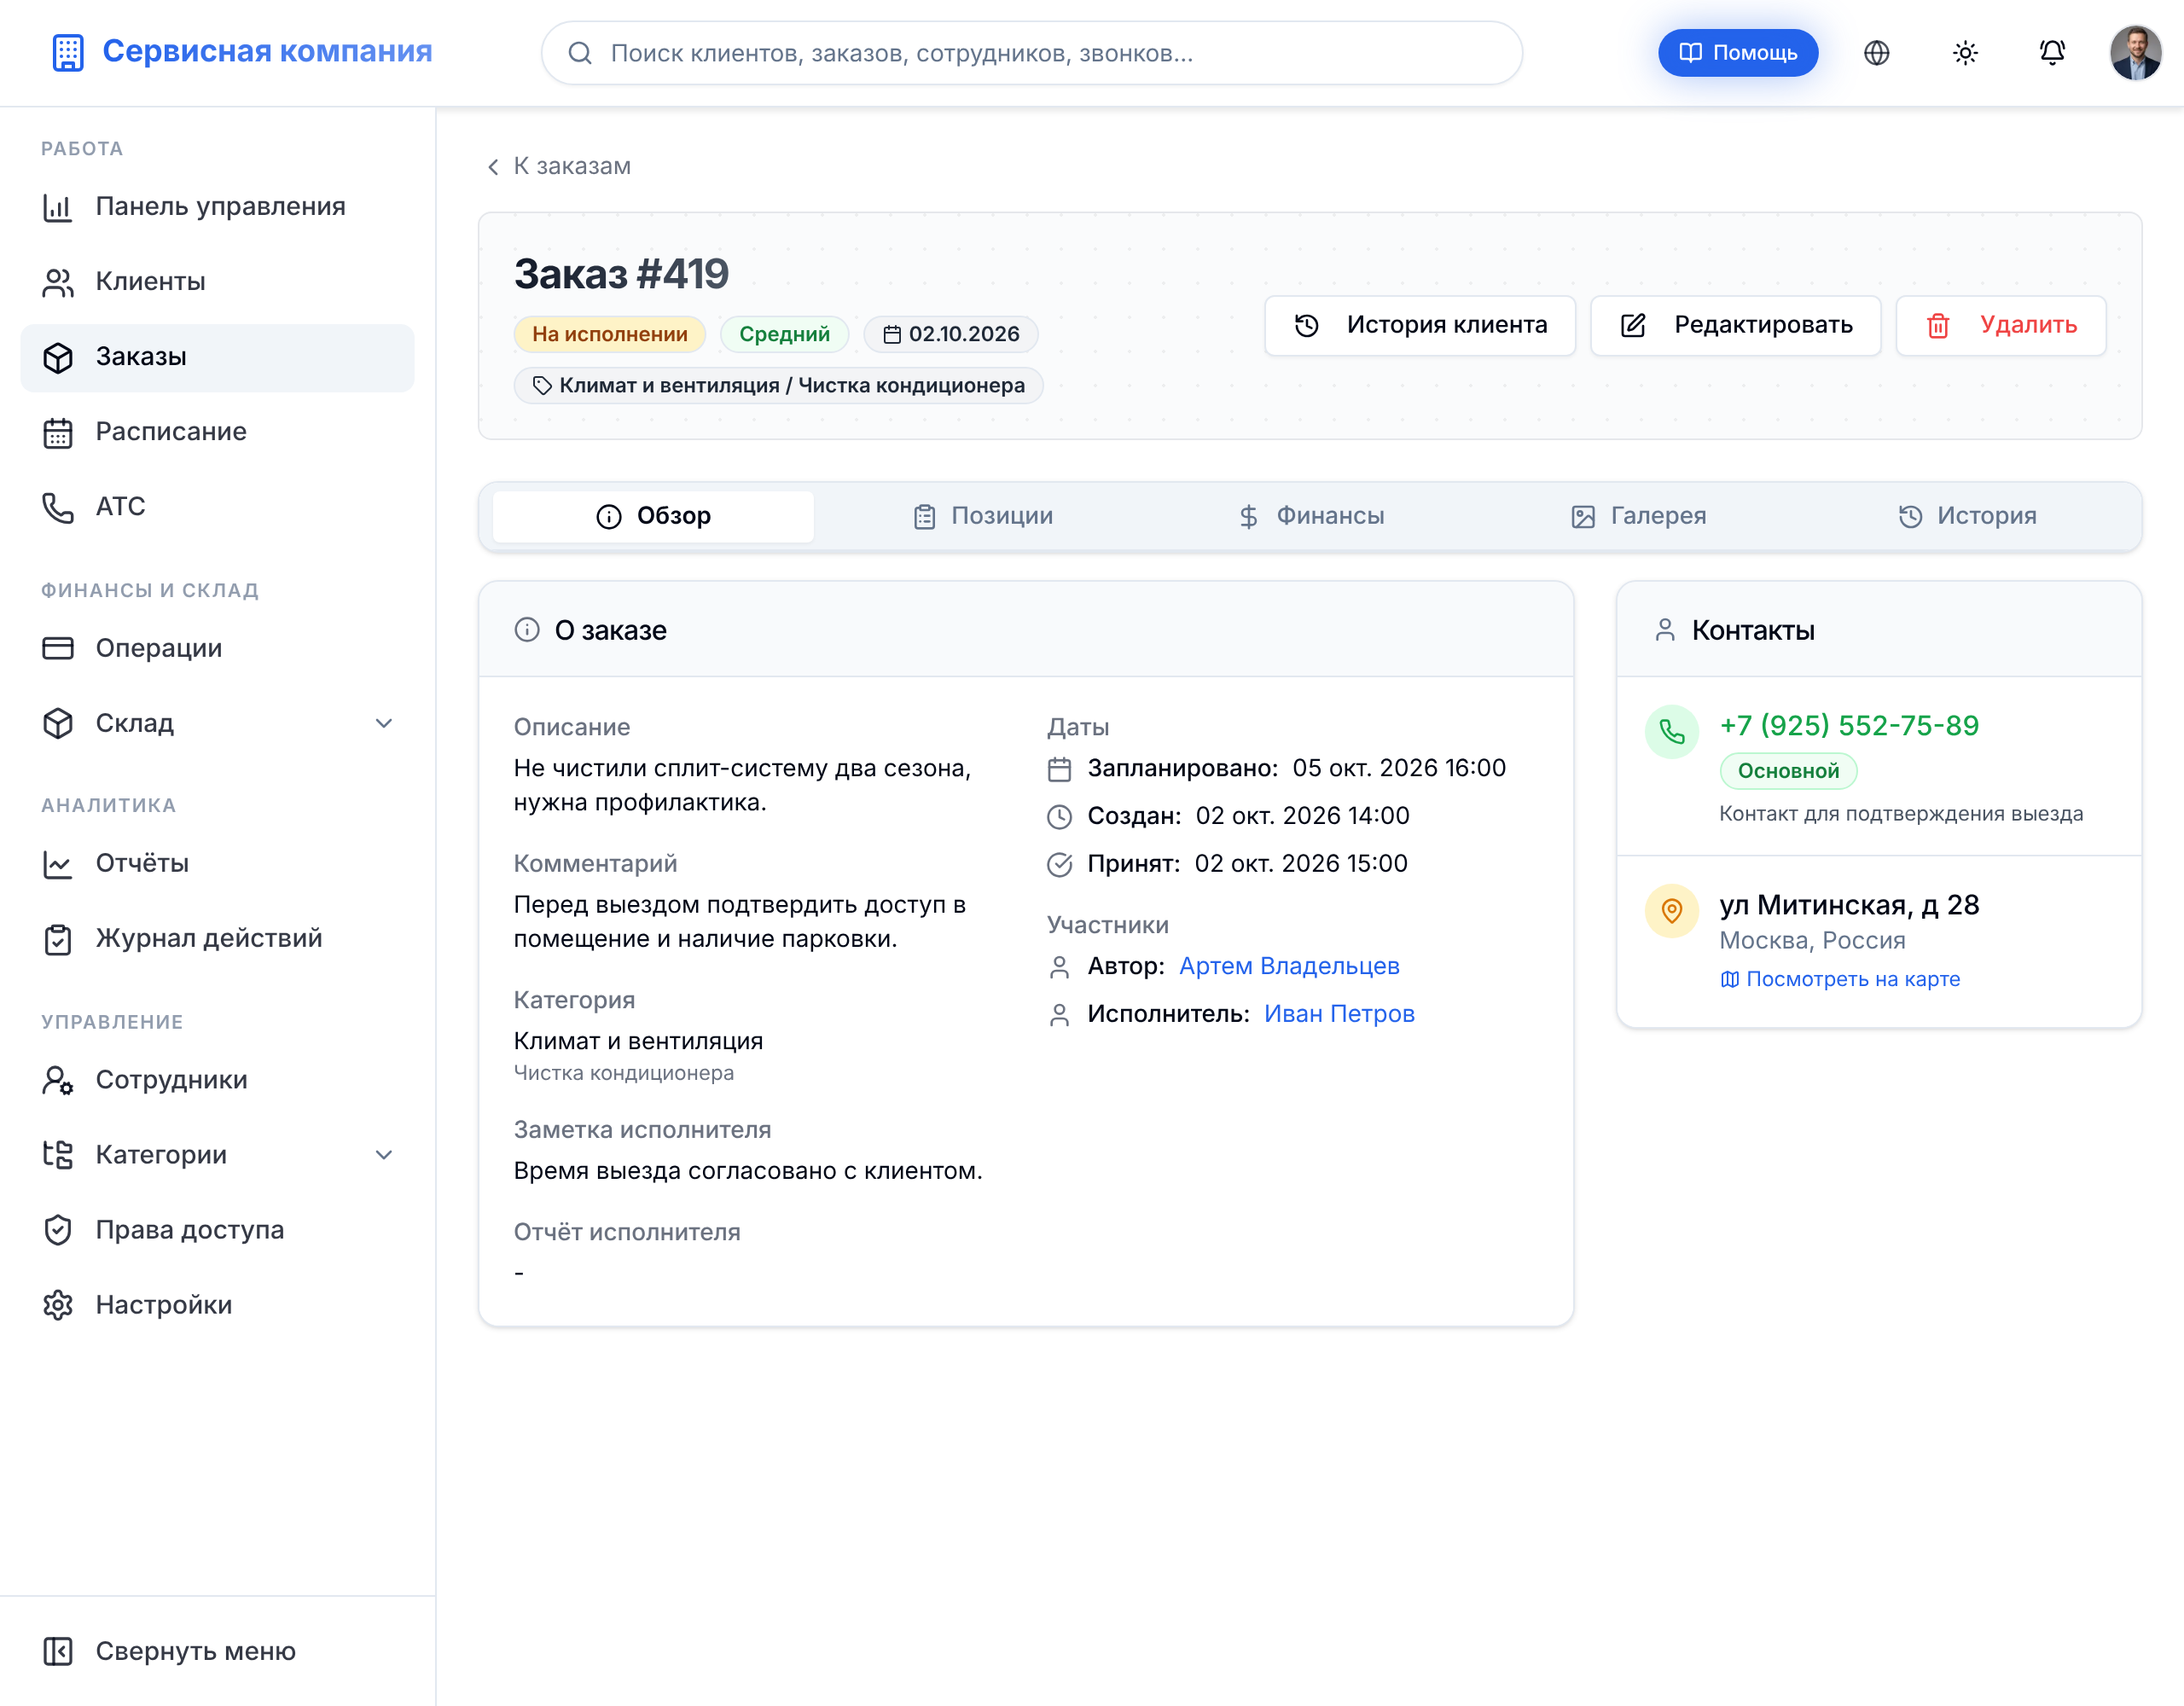
Task: Click the orange map pin icon
Action: [1671, 911]
